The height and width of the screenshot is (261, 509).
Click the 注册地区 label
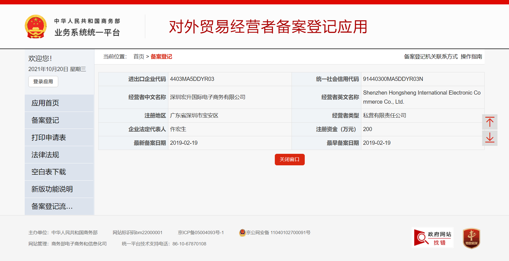155,115
